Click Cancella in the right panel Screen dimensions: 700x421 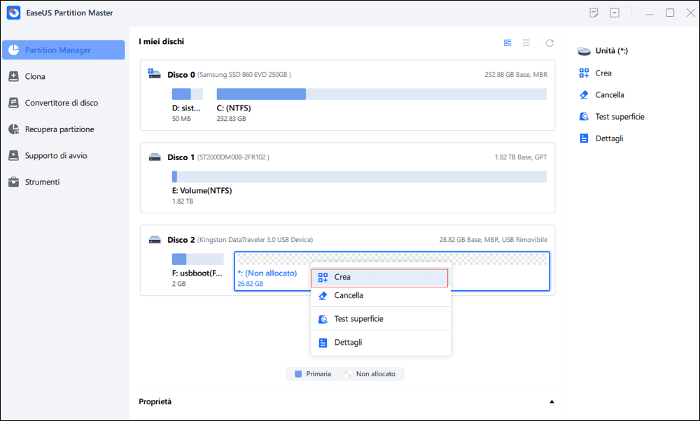610,94
